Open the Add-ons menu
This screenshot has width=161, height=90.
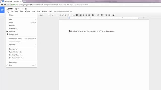point(44,11)
